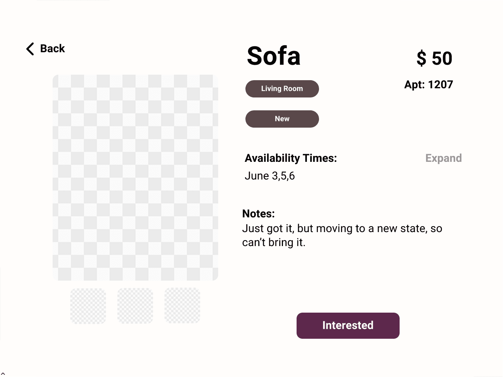Click the note line starting with "Just got it"
The image size is (503, 377).
pyautogui.click(x=342, y=228)
